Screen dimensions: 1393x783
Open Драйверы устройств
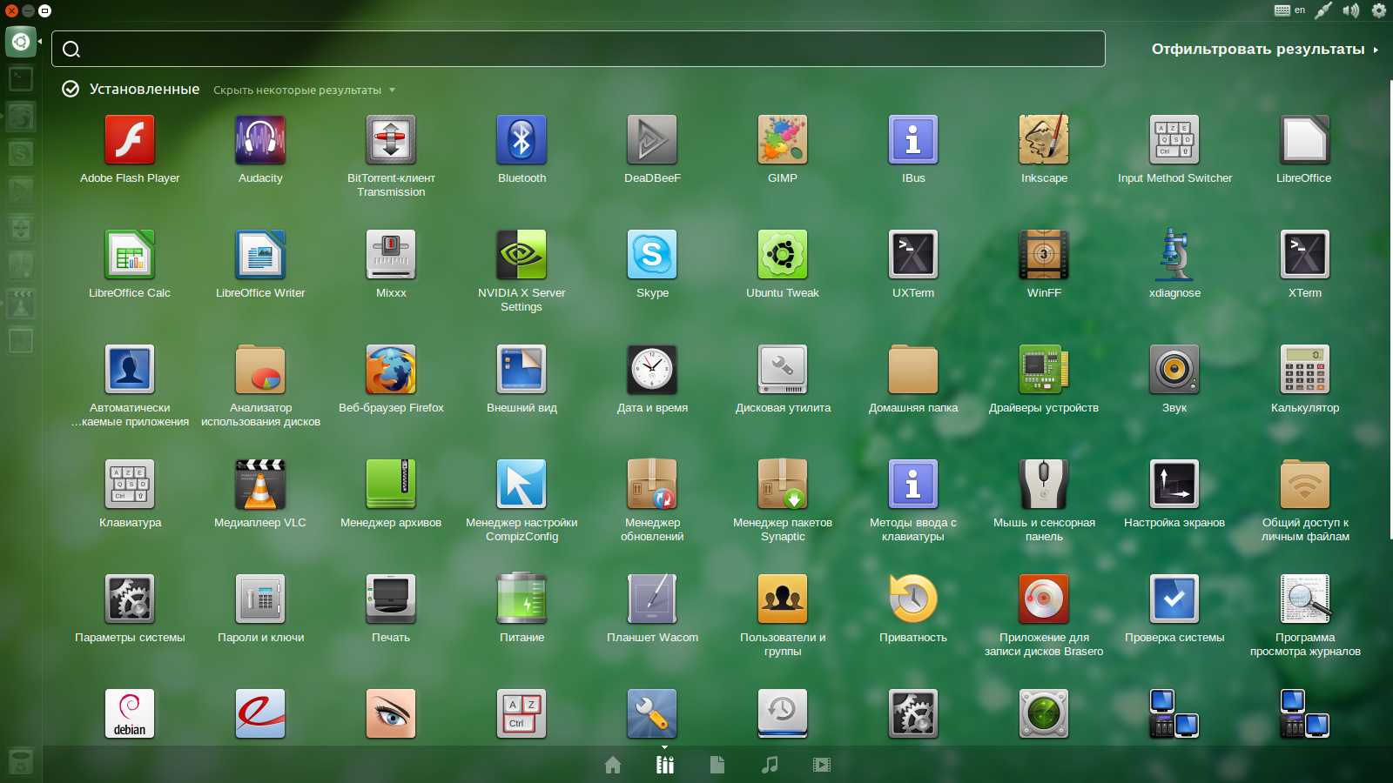click(1044, 370)
